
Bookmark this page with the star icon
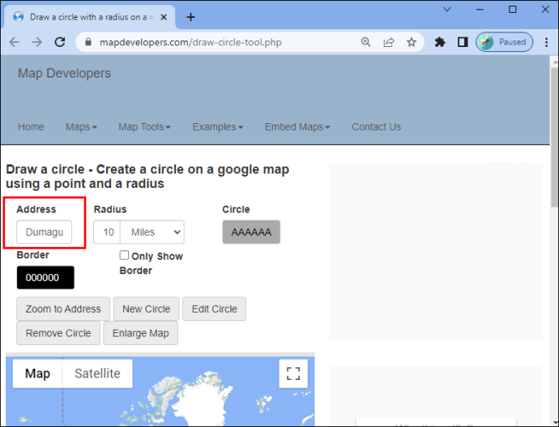(x=412, y=42)
